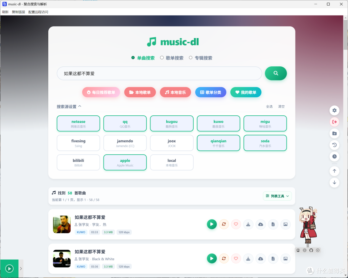Image resolution: width=348 pixels, height=278 pixels.
Task: Toggle the soda search source
Action: click(x=265, y=143)
